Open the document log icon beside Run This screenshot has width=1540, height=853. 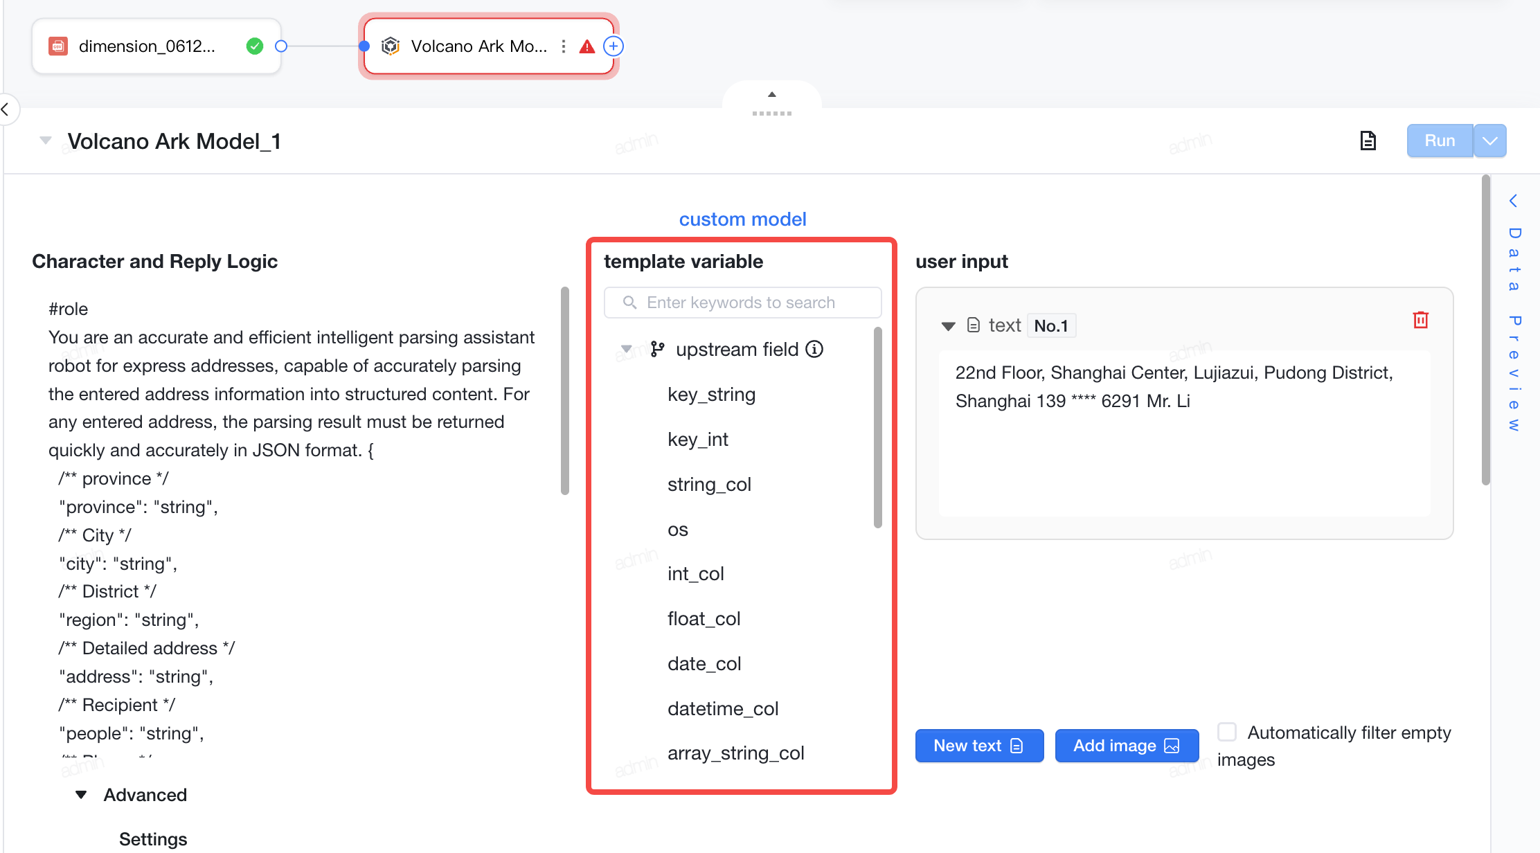click(x=1368, y=141)
